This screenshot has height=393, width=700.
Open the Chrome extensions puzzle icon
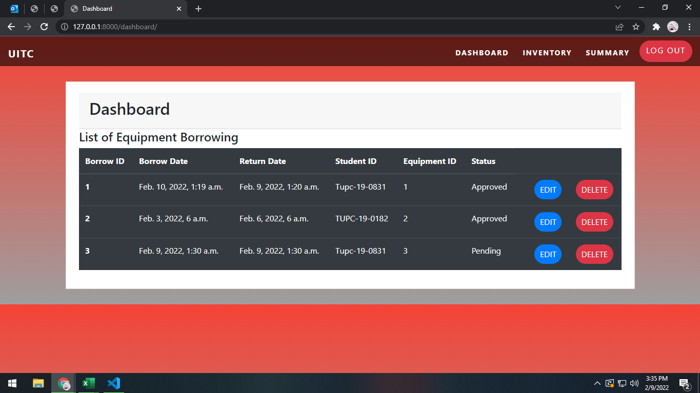click(656, 27)
